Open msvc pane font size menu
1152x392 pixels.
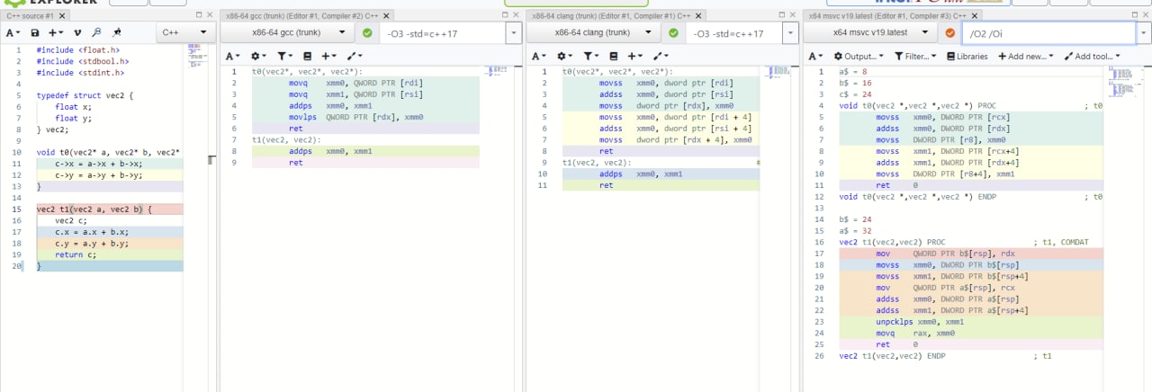point(814,56)
